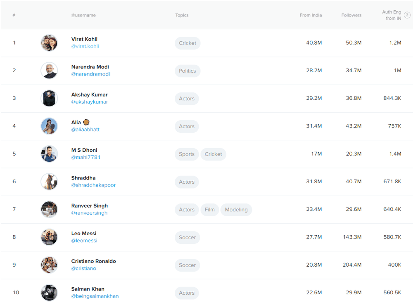
Task: Click the Virat Kohli name
Action: [84, 39]
